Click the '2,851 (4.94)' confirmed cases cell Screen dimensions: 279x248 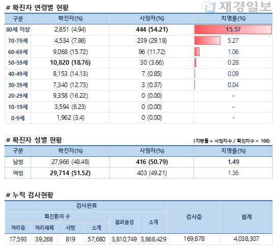70,30
